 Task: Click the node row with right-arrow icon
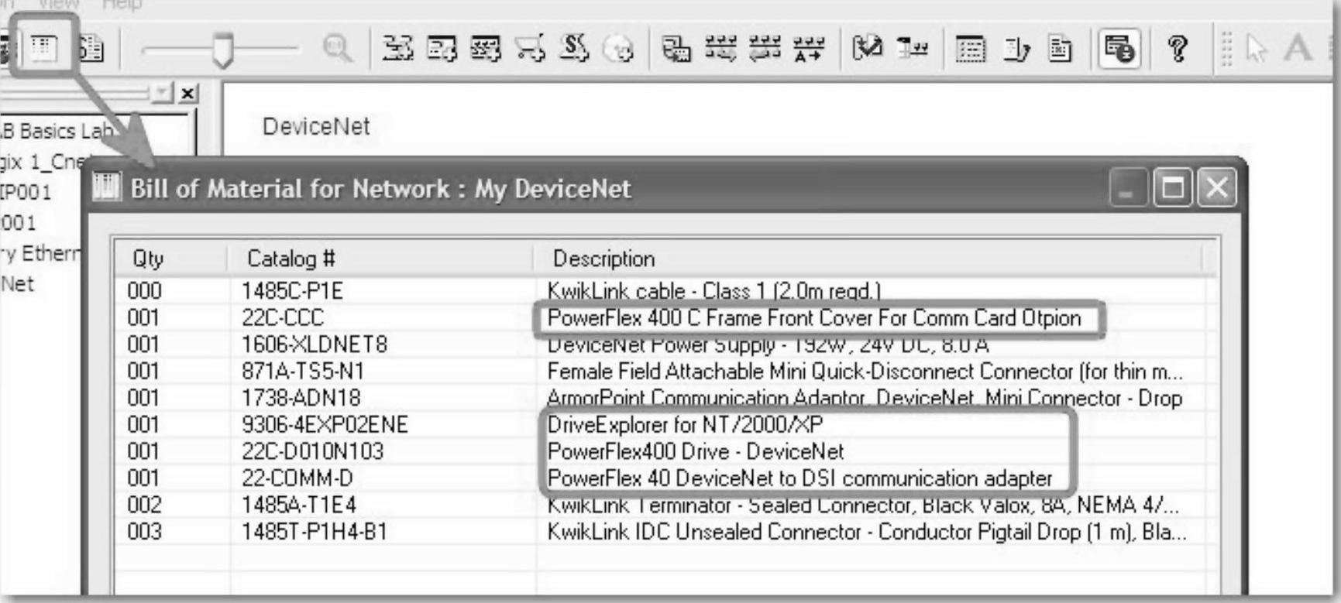(x=720, y=49)
